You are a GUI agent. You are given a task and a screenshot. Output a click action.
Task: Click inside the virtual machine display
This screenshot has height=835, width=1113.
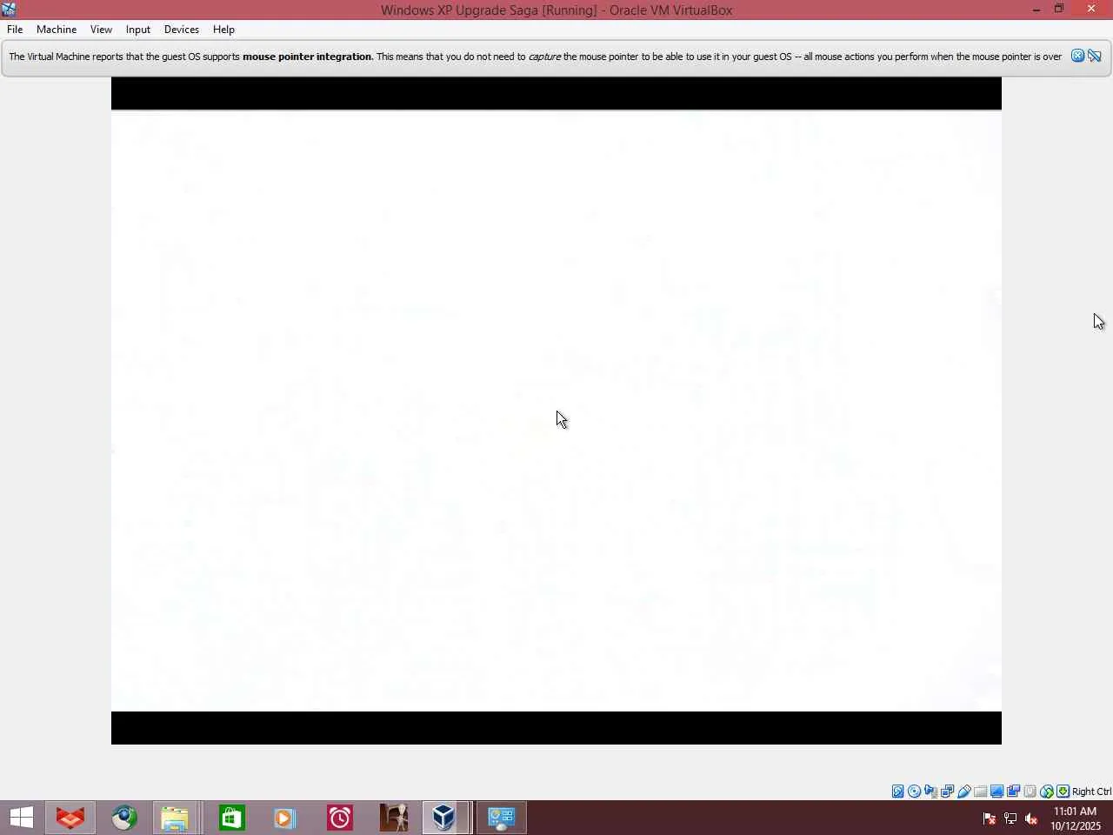pyautogui.click(x=556, y=411)
